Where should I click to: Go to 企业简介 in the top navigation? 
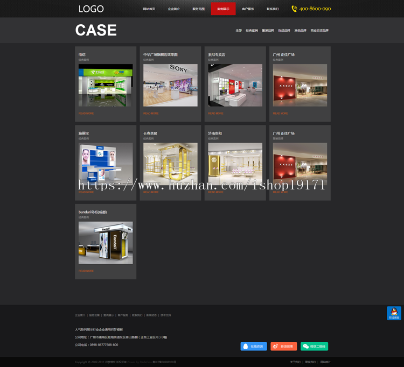click(174, 9)
